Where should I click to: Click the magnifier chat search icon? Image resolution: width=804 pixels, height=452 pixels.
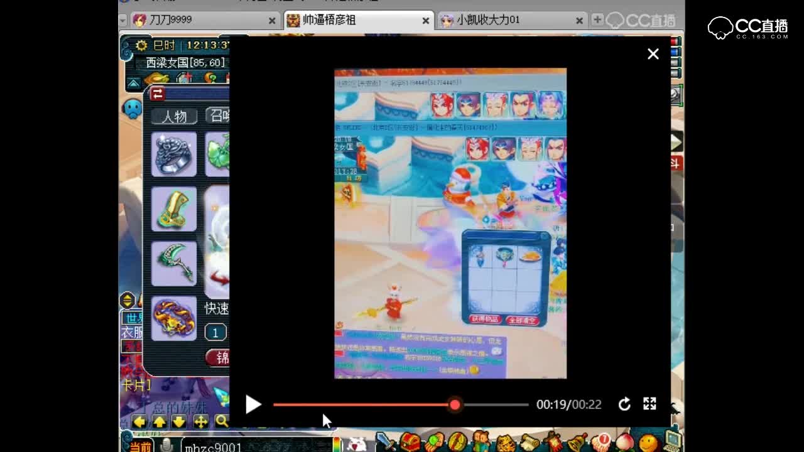[222, 421]
